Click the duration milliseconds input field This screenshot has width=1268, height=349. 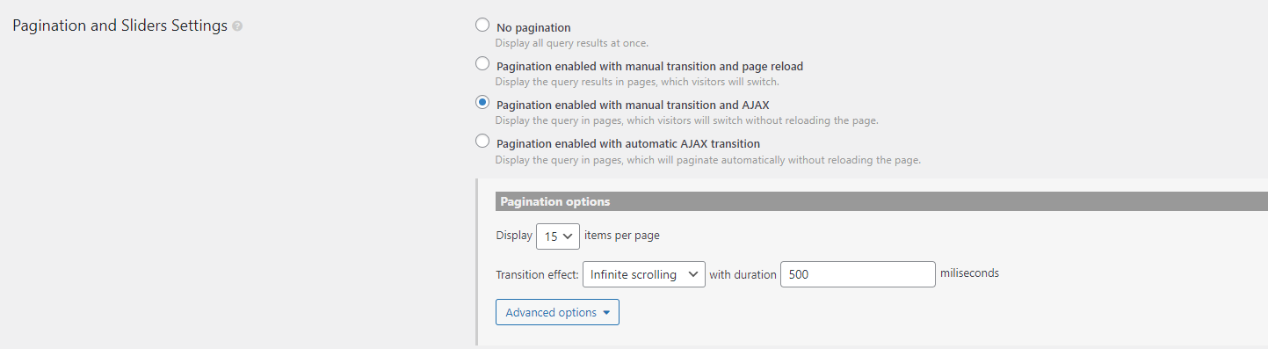click(858, 274)
